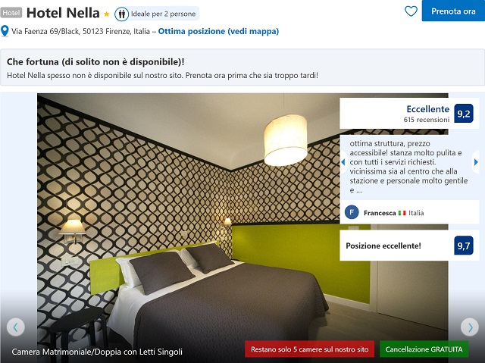Show next photo with right gallery arrow
This screenshot has width=485, height=363.
tap(470, 327)
